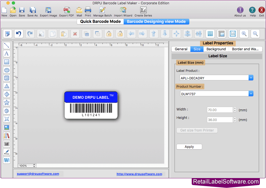Click the 1:1 actual size icon
The image size is (266, 188).
[233, 34]
